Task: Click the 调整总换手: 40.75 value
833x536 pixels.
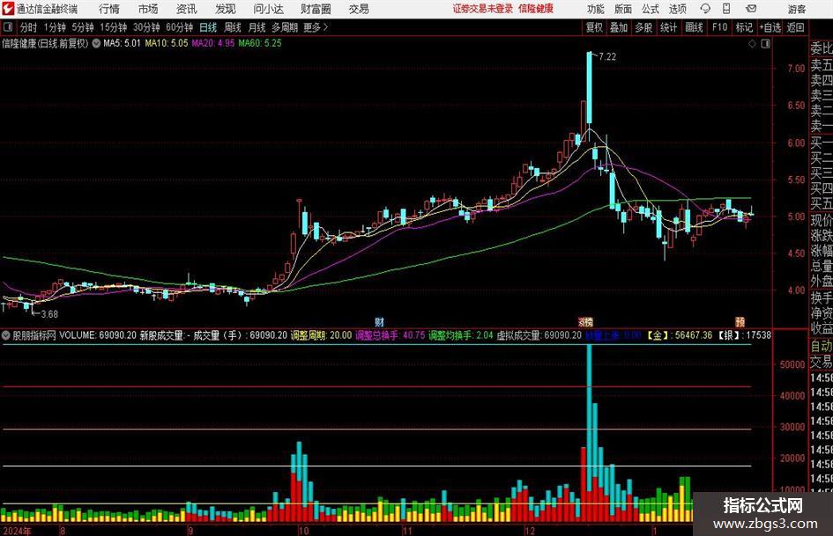Action: (390, 335)
